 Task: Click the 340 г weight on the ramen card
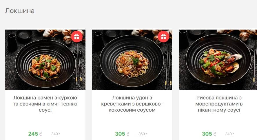[x=56, y=134]
